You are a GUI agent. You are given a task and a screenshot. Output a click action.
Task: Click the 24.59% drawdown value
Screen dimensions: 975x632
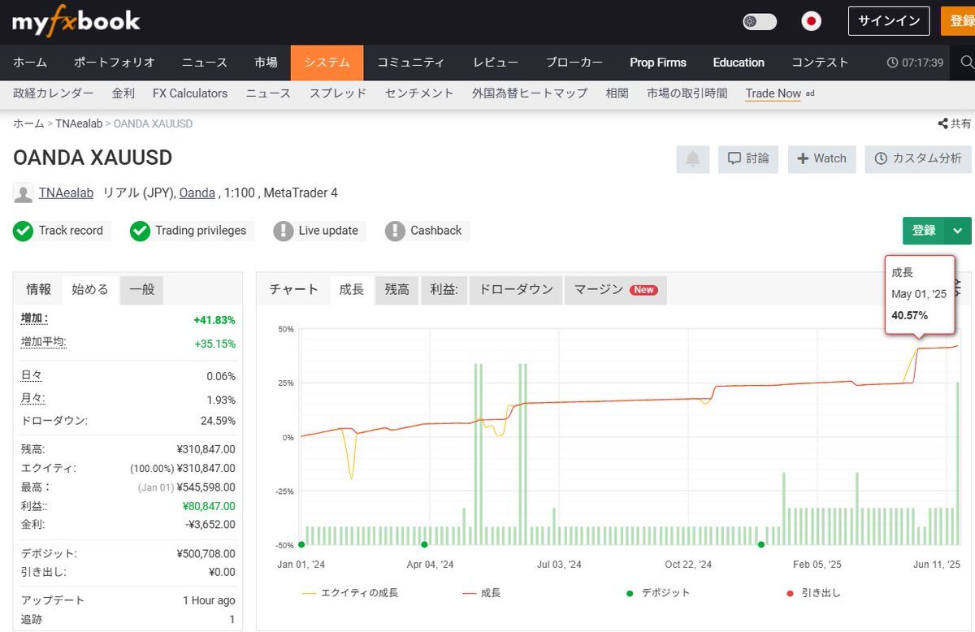[x=218, y=421]
